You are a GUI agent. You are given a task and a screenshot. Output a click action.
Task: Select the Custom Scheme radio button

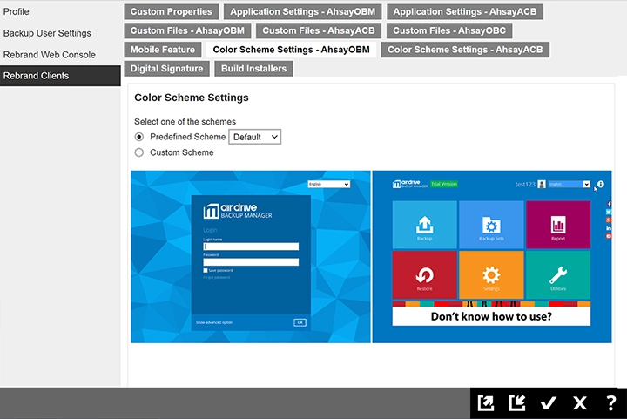tap(139, 152)
